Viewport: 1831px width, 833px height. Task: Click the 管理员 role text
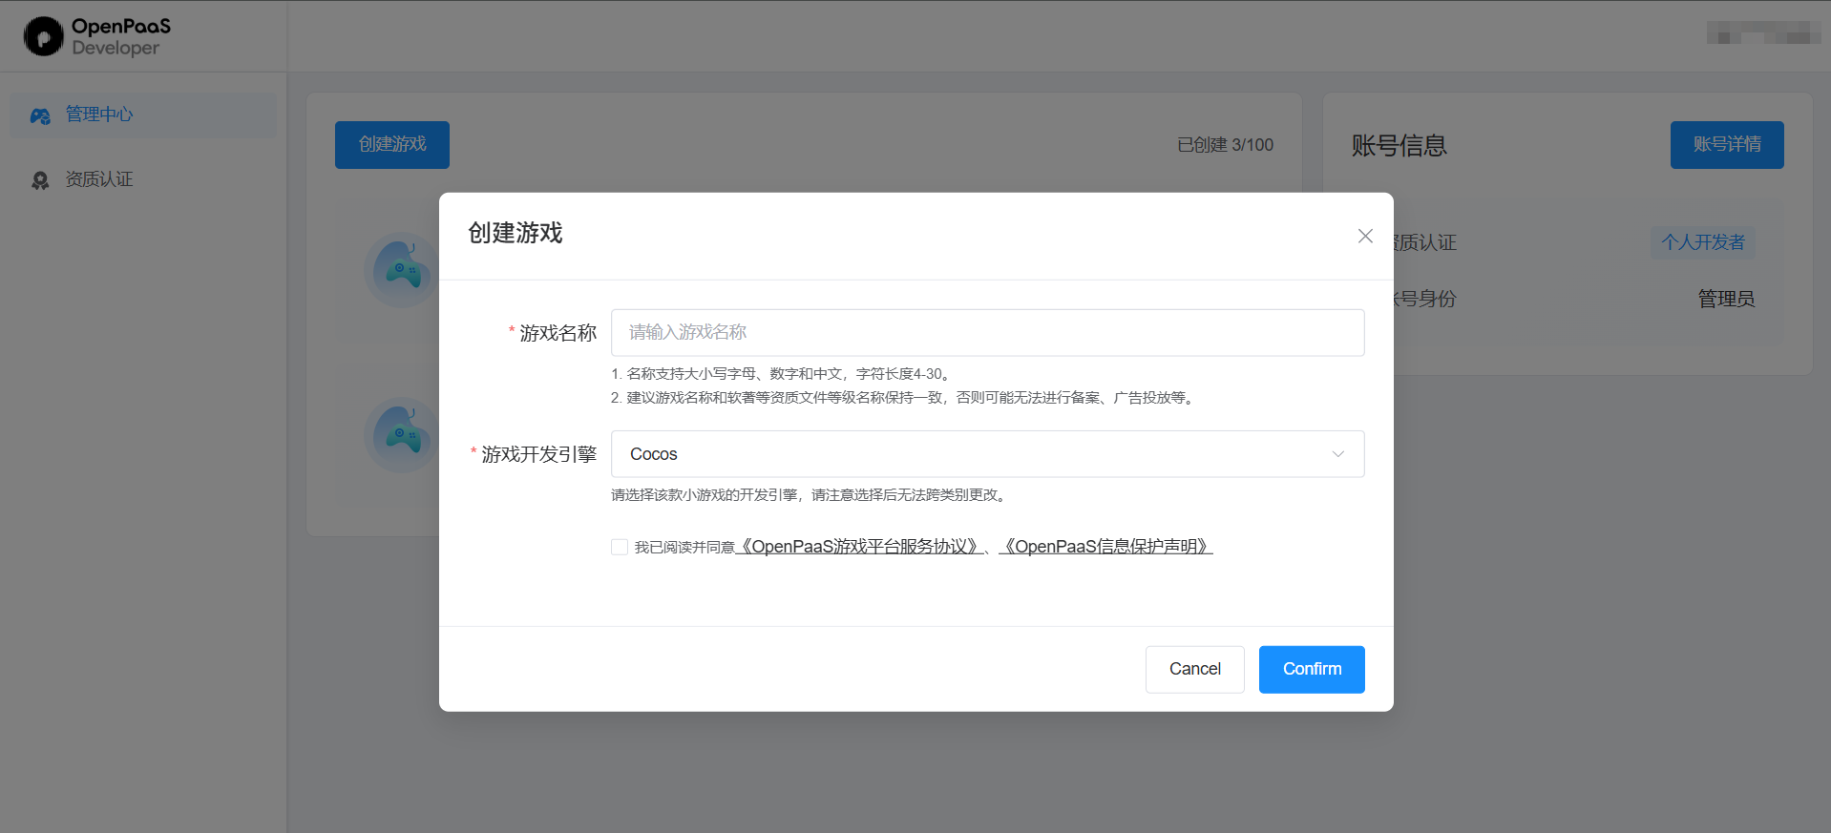click(x=1726, y=299)
